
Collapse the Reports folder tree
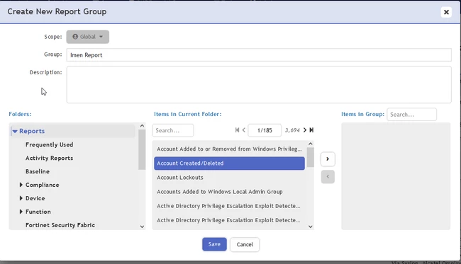pyautogui.click(x=15, y=131)
